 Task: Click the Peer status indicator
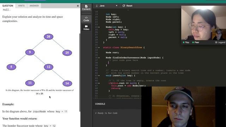[x=196, y=42]
